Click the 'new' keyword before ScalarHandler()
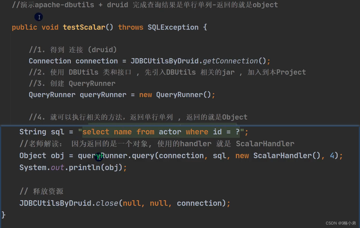Screen dimensions: 360x228 point(242,156)
